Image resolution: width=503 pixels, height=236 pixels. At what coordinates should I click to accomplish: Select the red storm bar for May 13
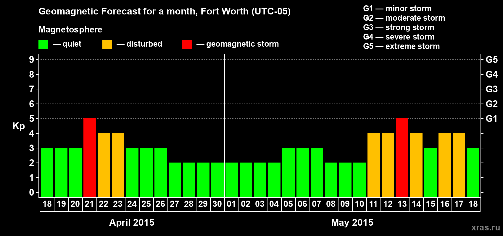click(x=402, y=158)
